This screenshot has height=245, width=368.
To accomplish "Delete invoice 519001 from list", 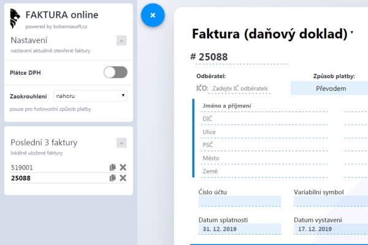I will click(123, 167).
